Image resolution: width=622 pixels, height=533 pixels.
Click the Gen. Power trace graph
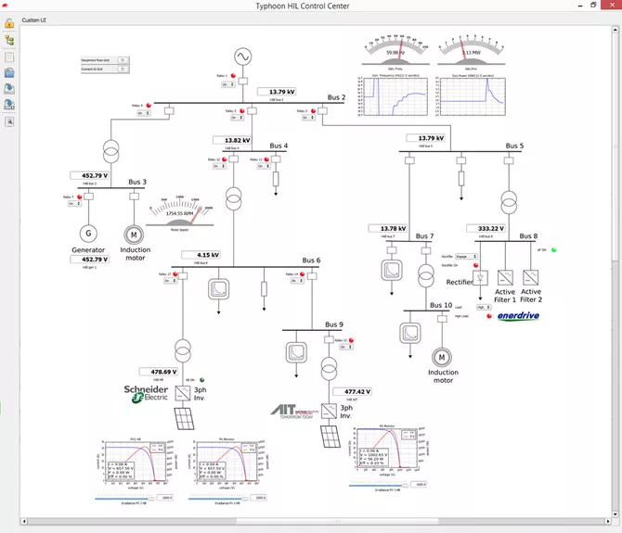coord(473,96)
